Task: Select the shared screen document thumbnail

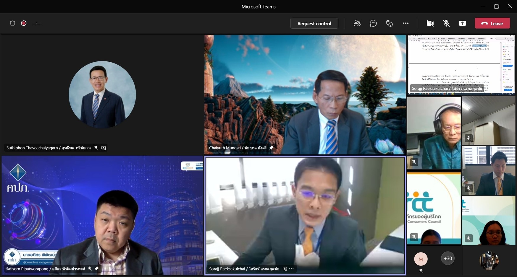Action: [x=461, y=64]
